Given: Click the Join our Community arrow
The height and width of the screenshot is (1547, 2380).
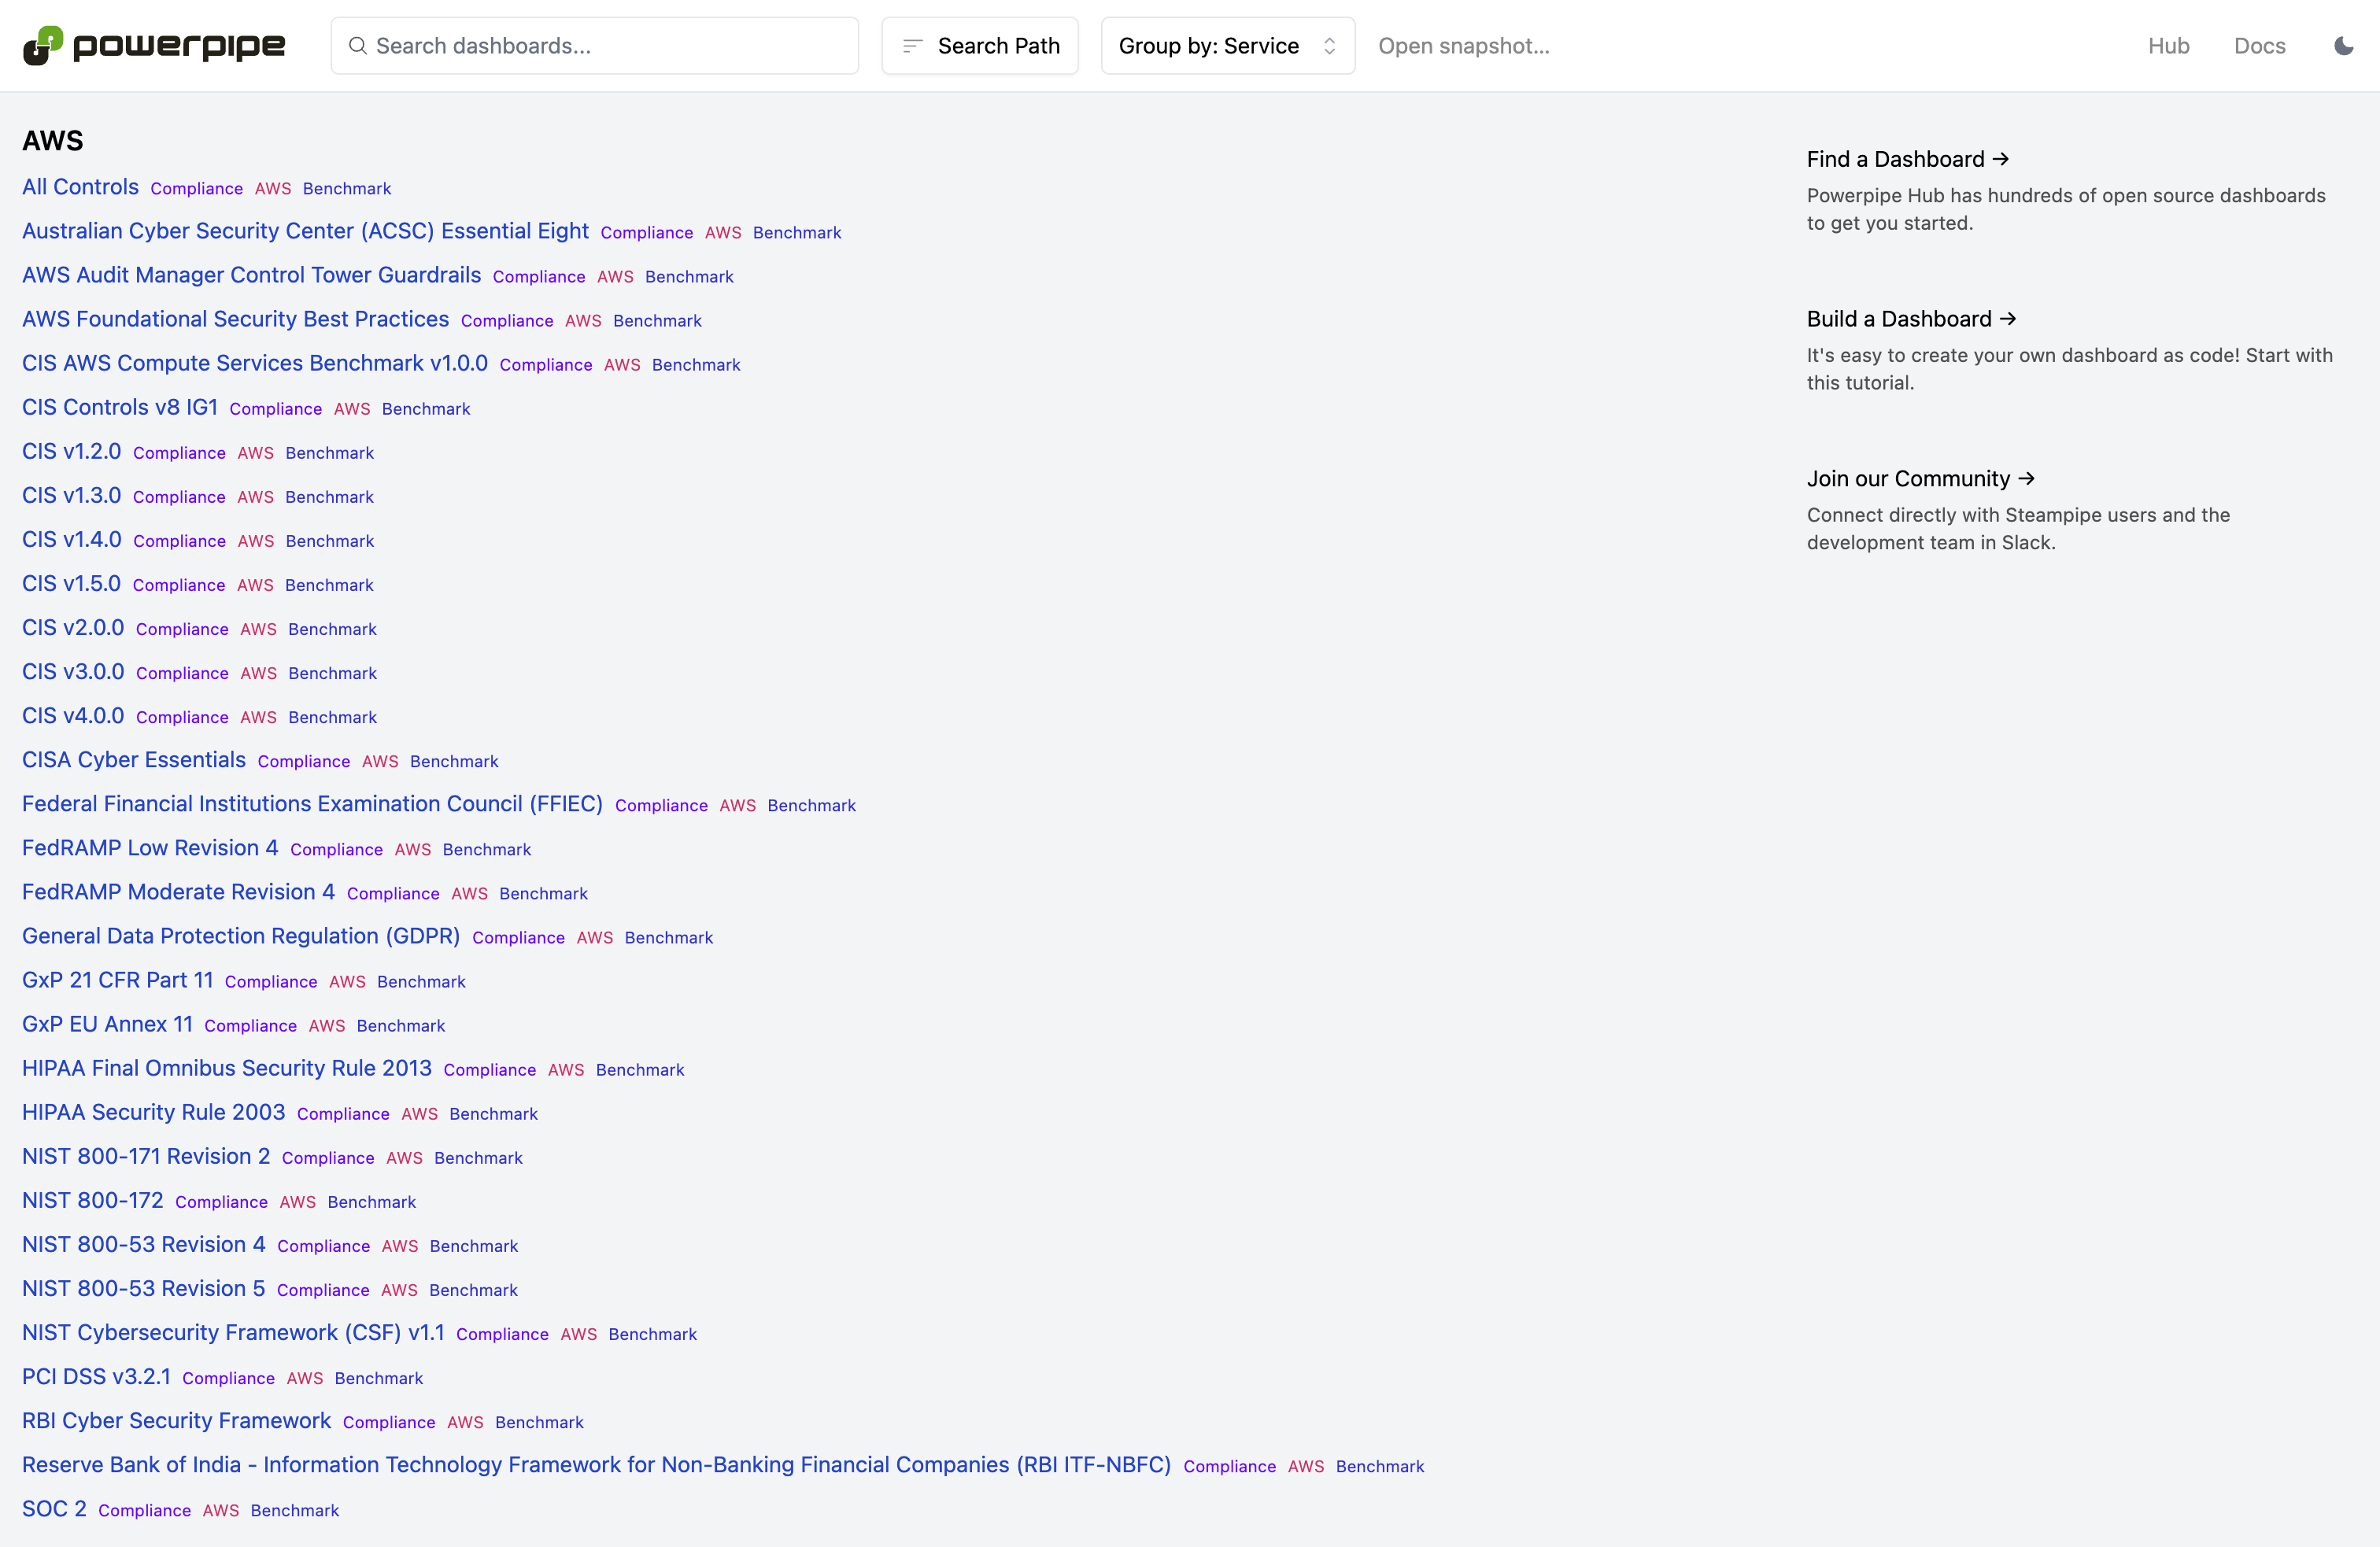Looking at the screenshot, I should click(x=2026, y=478).
